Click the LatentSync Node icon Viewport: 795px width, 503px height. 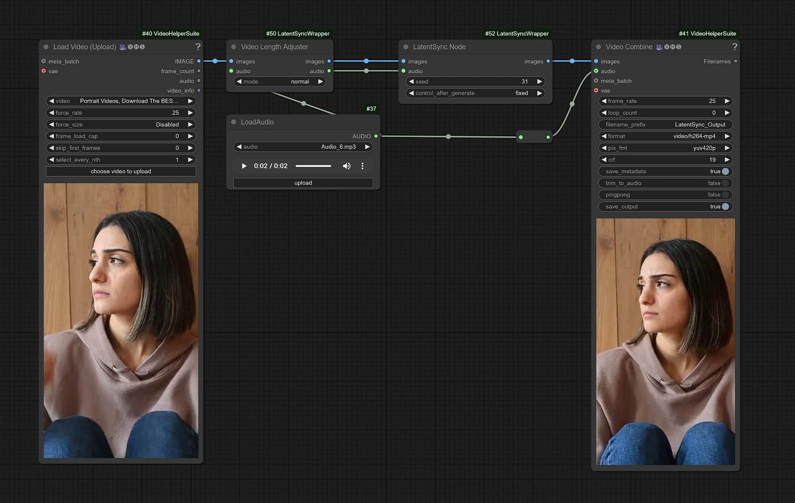coord(406,46)
